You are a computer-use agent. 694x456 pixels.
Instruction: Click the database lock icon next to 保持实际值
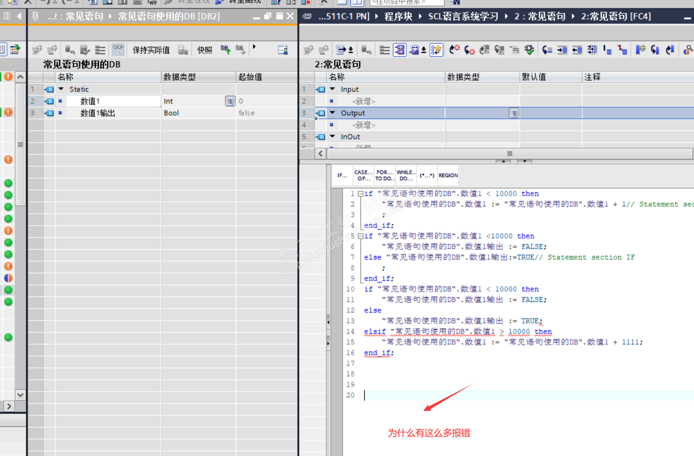183,50
